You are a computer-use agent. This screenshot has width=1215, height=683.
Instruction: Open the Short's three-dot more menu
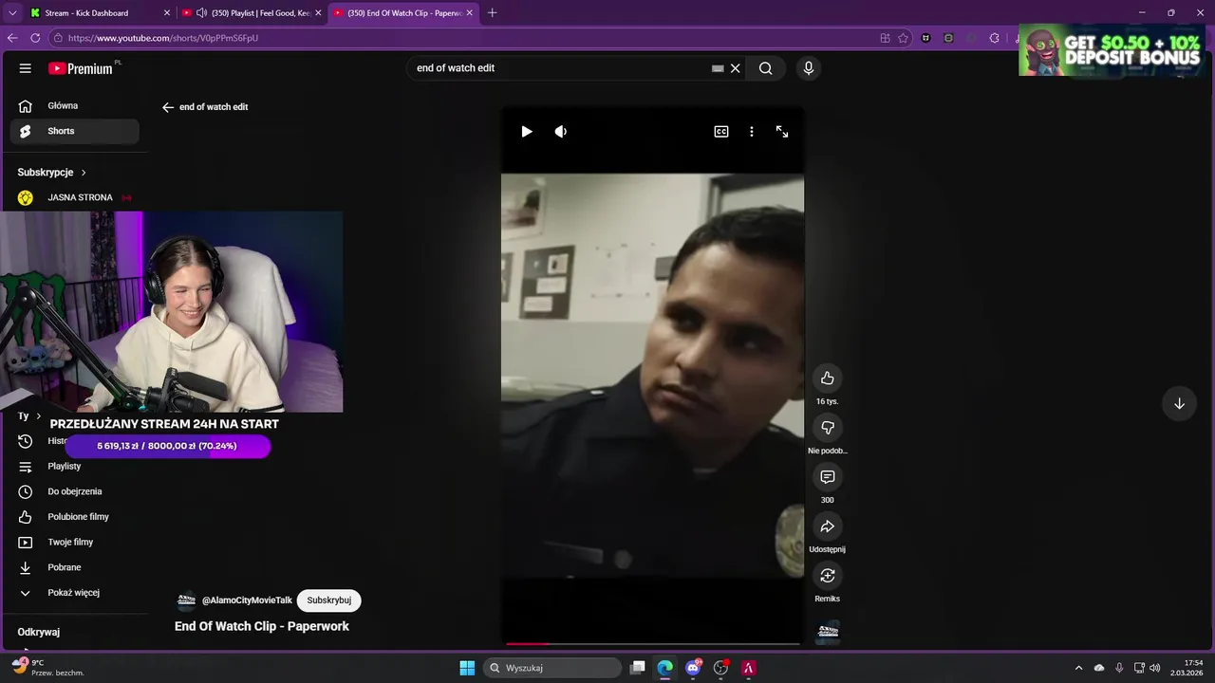click(752, 132)
